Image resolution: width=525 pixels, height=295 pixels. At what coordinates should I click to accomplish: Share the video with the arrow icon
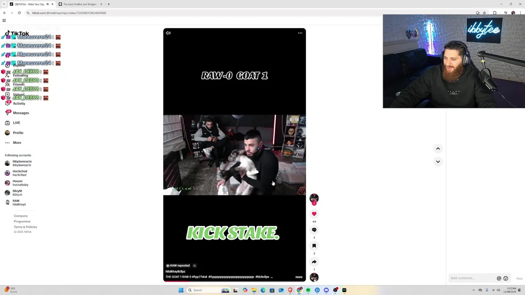(x=314, y=262)
